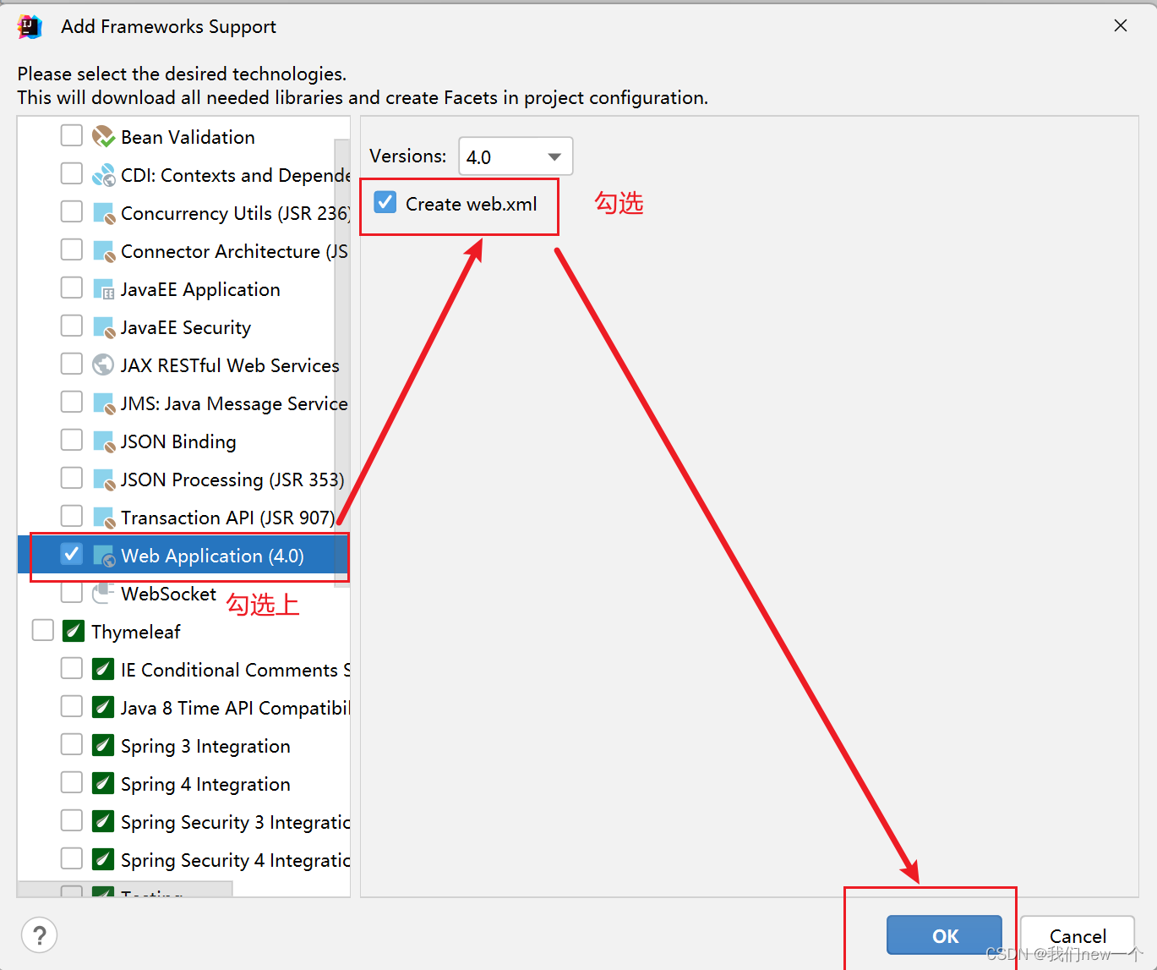Click the IntelliJ IDEA logo in title bar
The width and height of the screenshot is (1157, 970).
pos(30,26)
